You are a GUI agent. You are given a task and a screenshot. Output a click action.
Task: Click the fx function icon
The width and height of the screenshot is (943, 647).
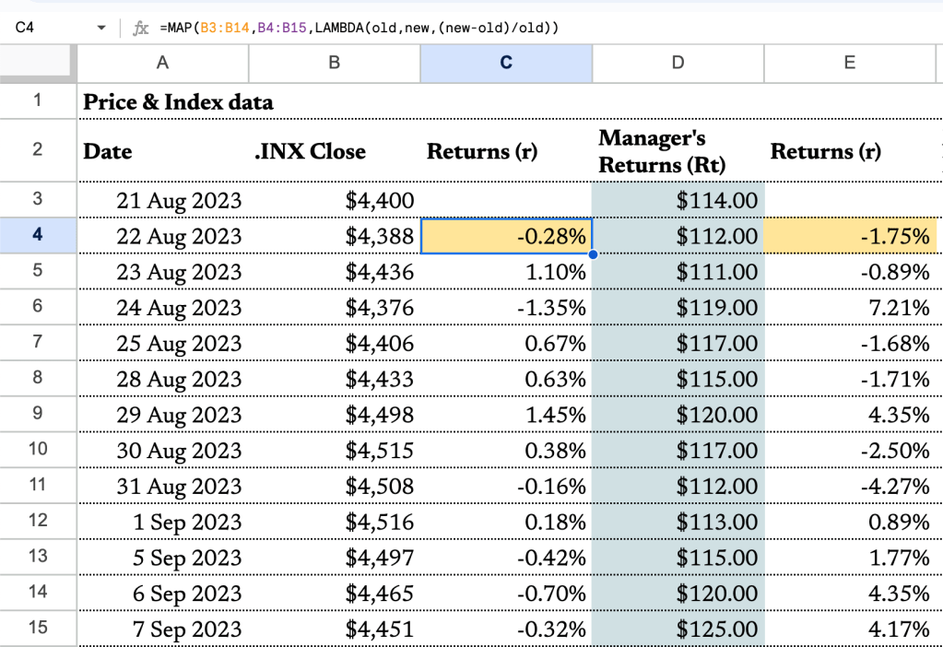(x=140, y=28)
